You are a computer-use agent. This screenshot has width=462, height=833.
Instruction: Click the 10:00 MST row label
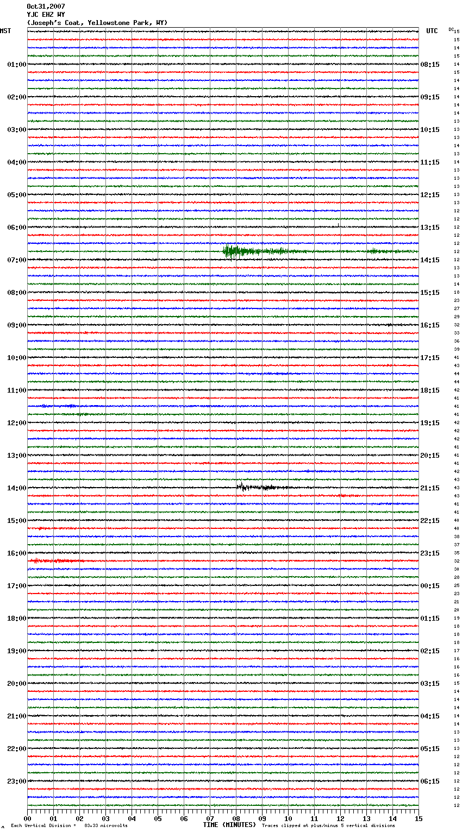[17, 358]
